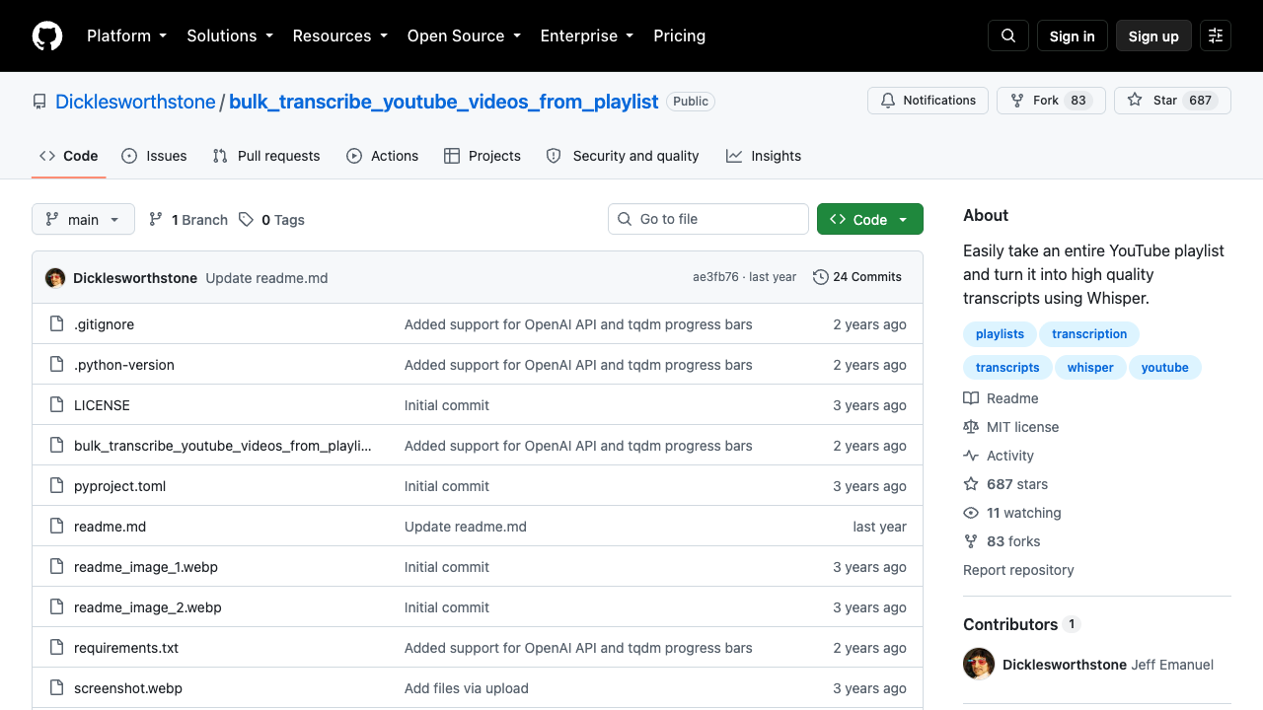Click the repository icon beside Dicklesworthstone

pos(39,102)
